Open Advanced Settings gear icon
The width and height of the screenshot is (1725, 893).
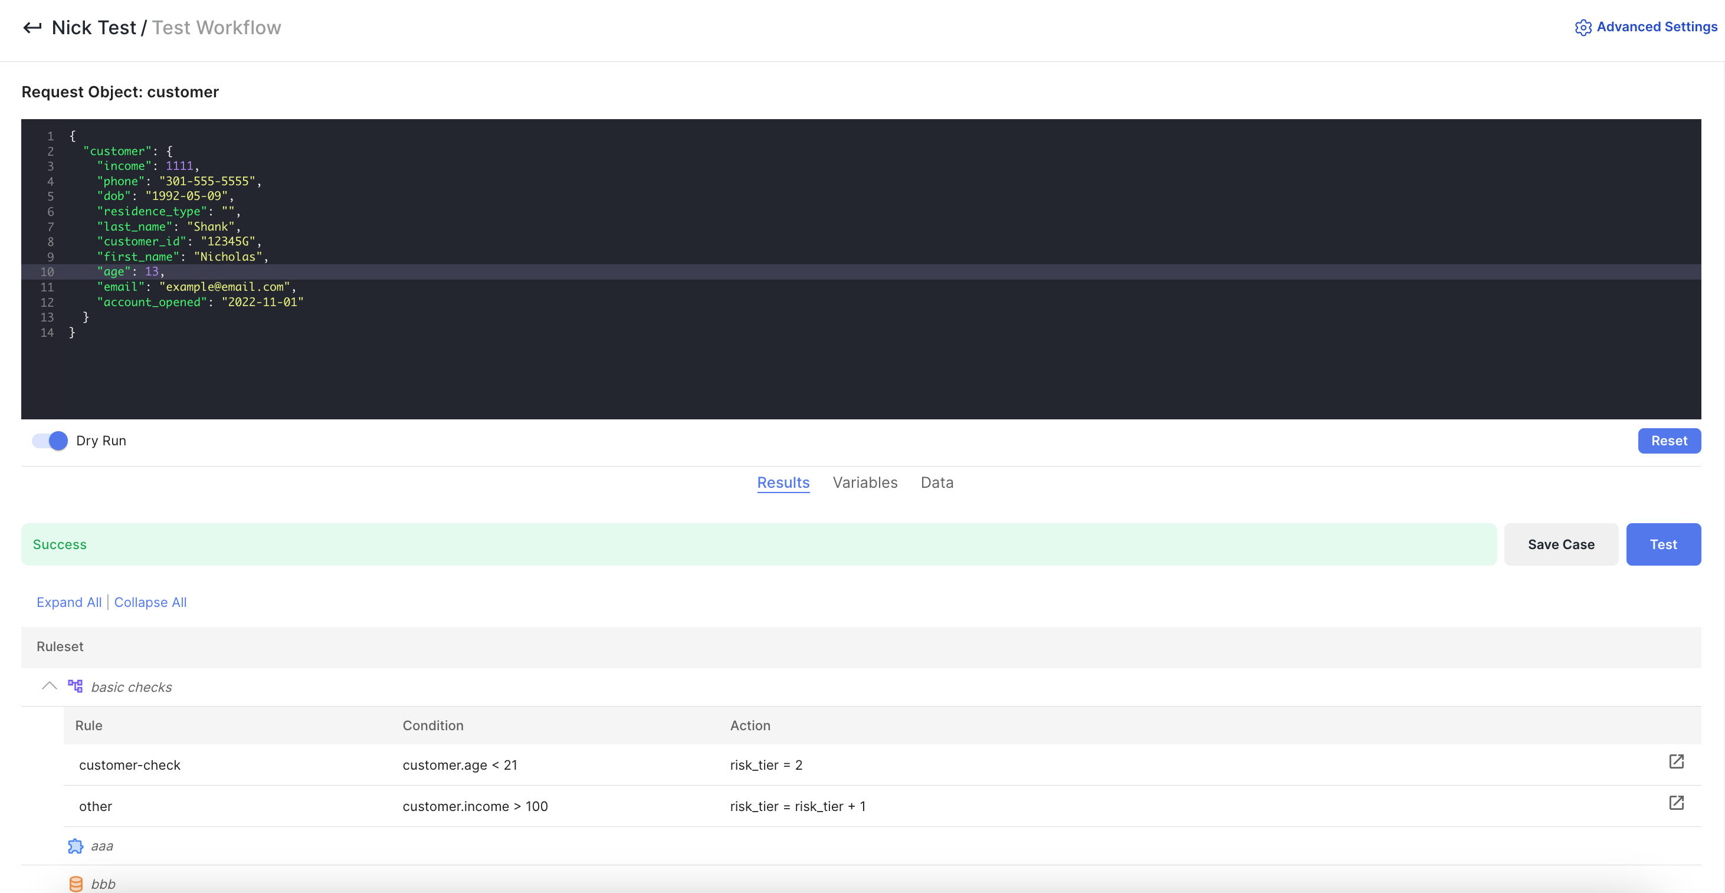[x=1582, y=28]
